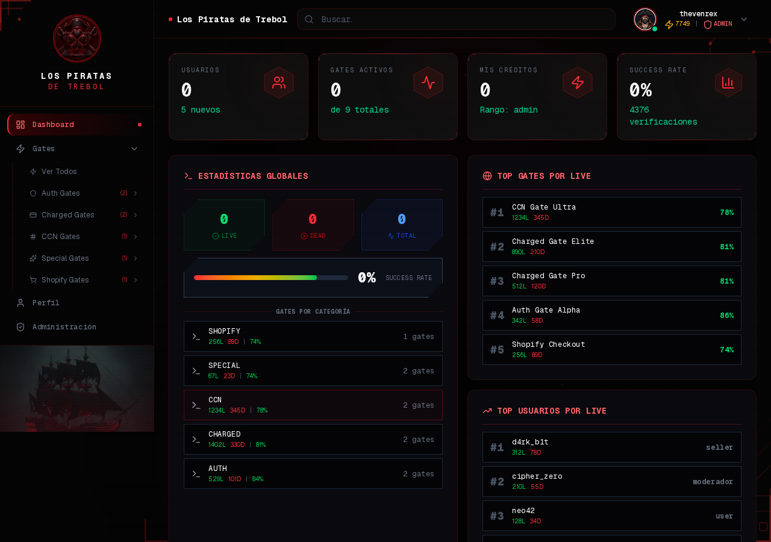The height and width of the screenshot is (542, 771).
Task: Click the Estadísticas Globales terminal prompt icon
Action: (x=189, y=176)
